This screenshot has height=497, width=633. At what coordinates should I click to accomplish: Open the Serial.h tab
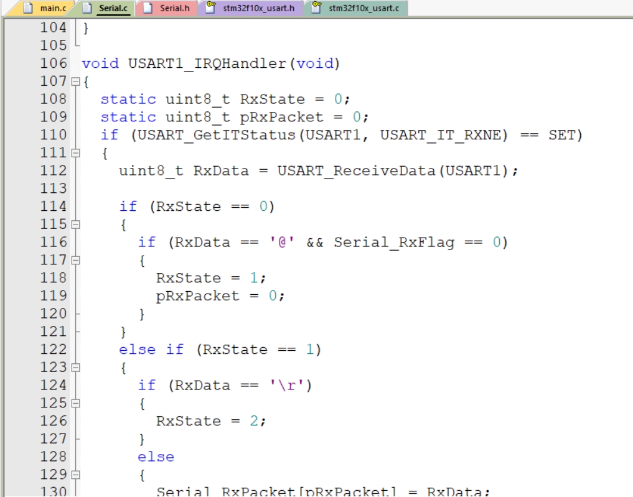pyautogui.click(x=167, y=8)
